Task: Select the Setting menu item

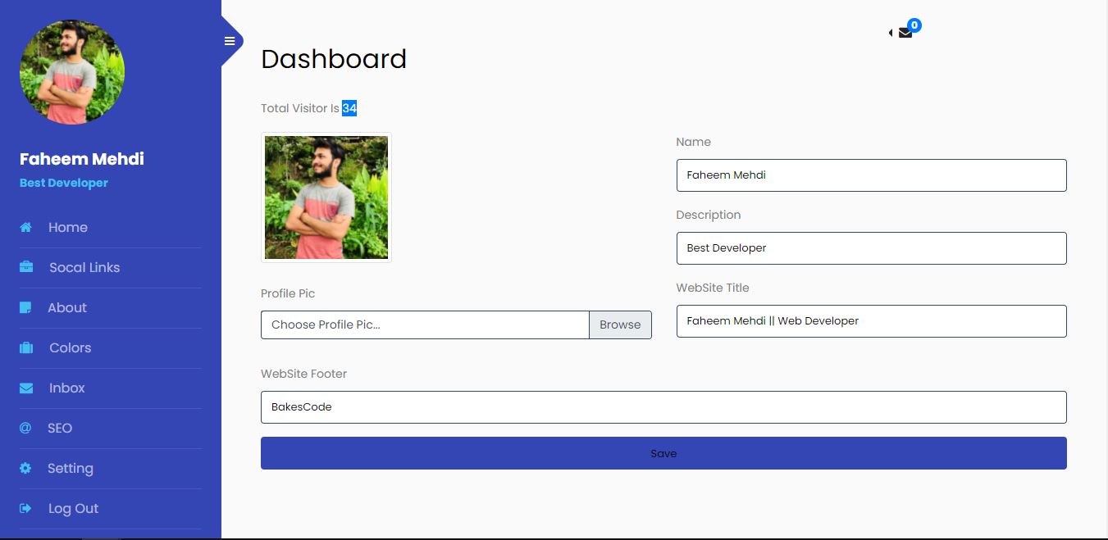Action: [71, 468]
